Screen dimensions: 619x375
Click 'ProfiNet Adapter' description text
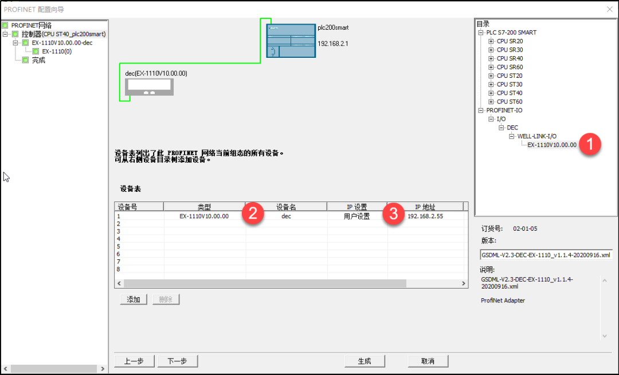tap(503, 301)
